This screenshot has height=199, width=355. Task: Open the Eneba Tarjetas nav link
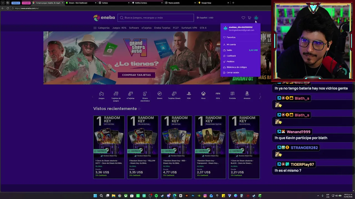tap(162, 28)
